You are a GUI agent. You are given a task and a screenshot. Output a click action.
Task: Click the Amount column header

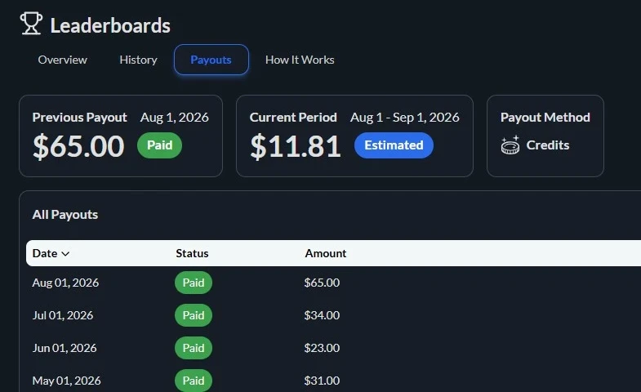click(326, 253)
